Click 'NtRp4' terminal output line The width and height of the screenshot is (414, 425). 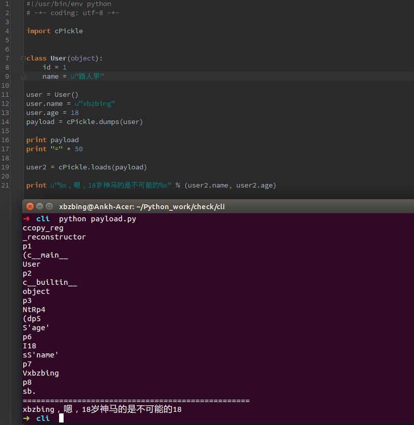(34, 310)
